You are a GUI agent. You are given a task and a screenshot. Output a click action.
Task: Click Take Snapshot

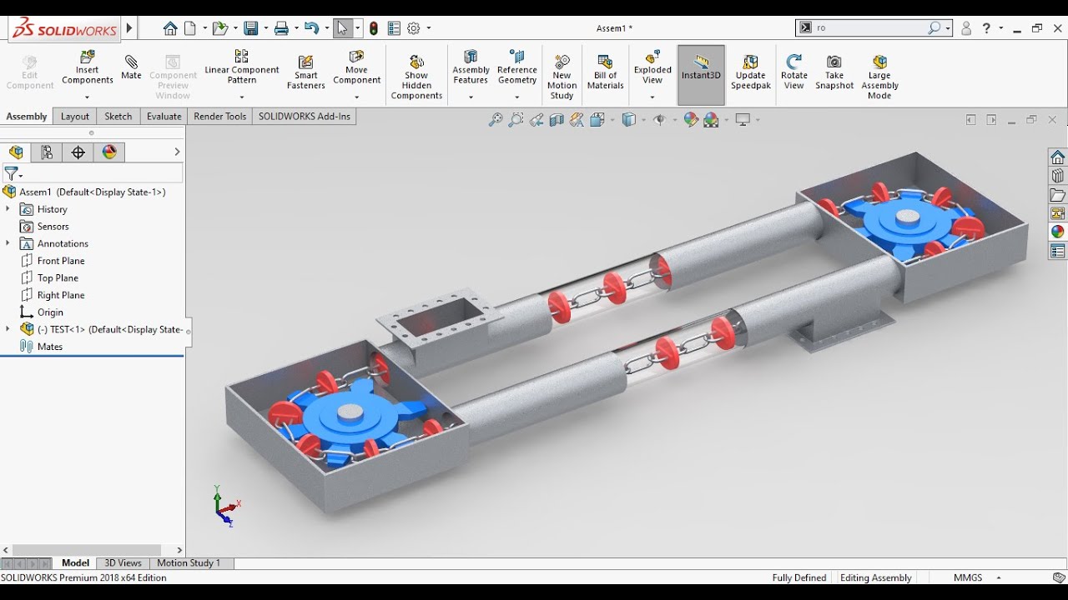834,72
